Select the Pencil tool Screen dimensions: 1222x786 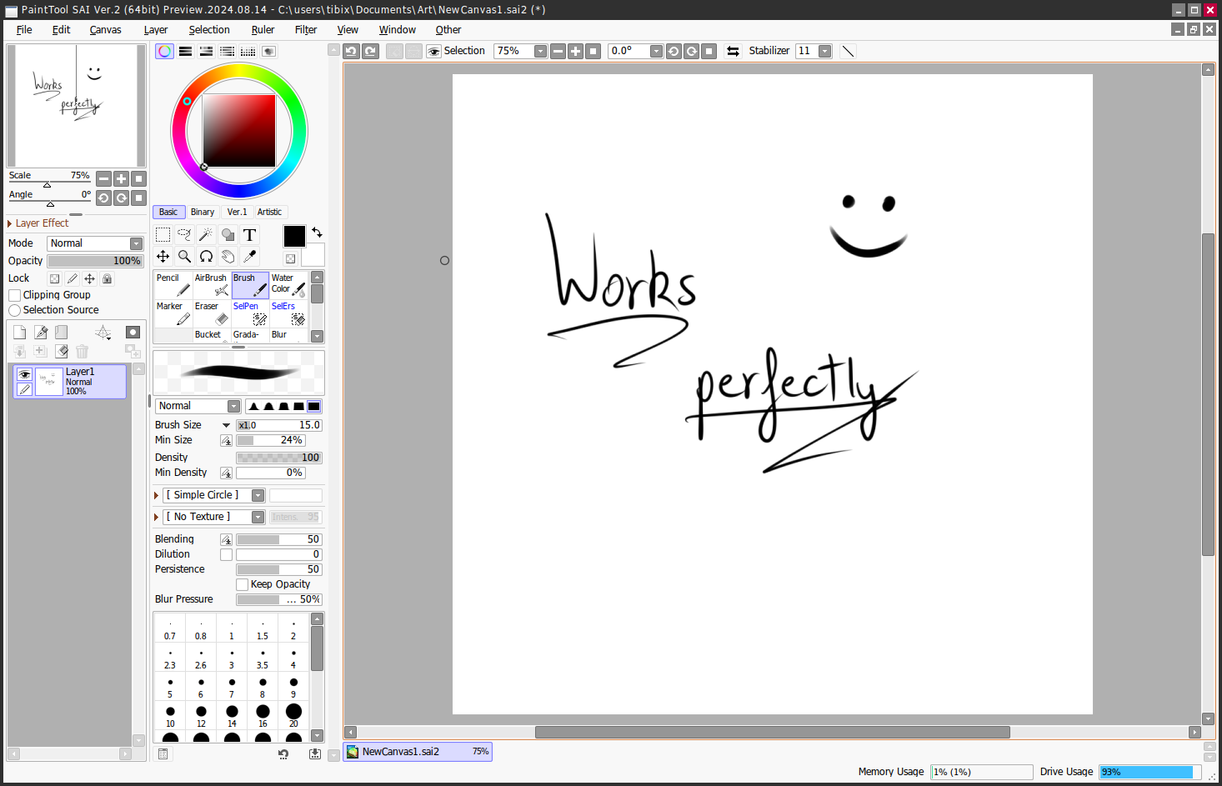tap(173, 285)
